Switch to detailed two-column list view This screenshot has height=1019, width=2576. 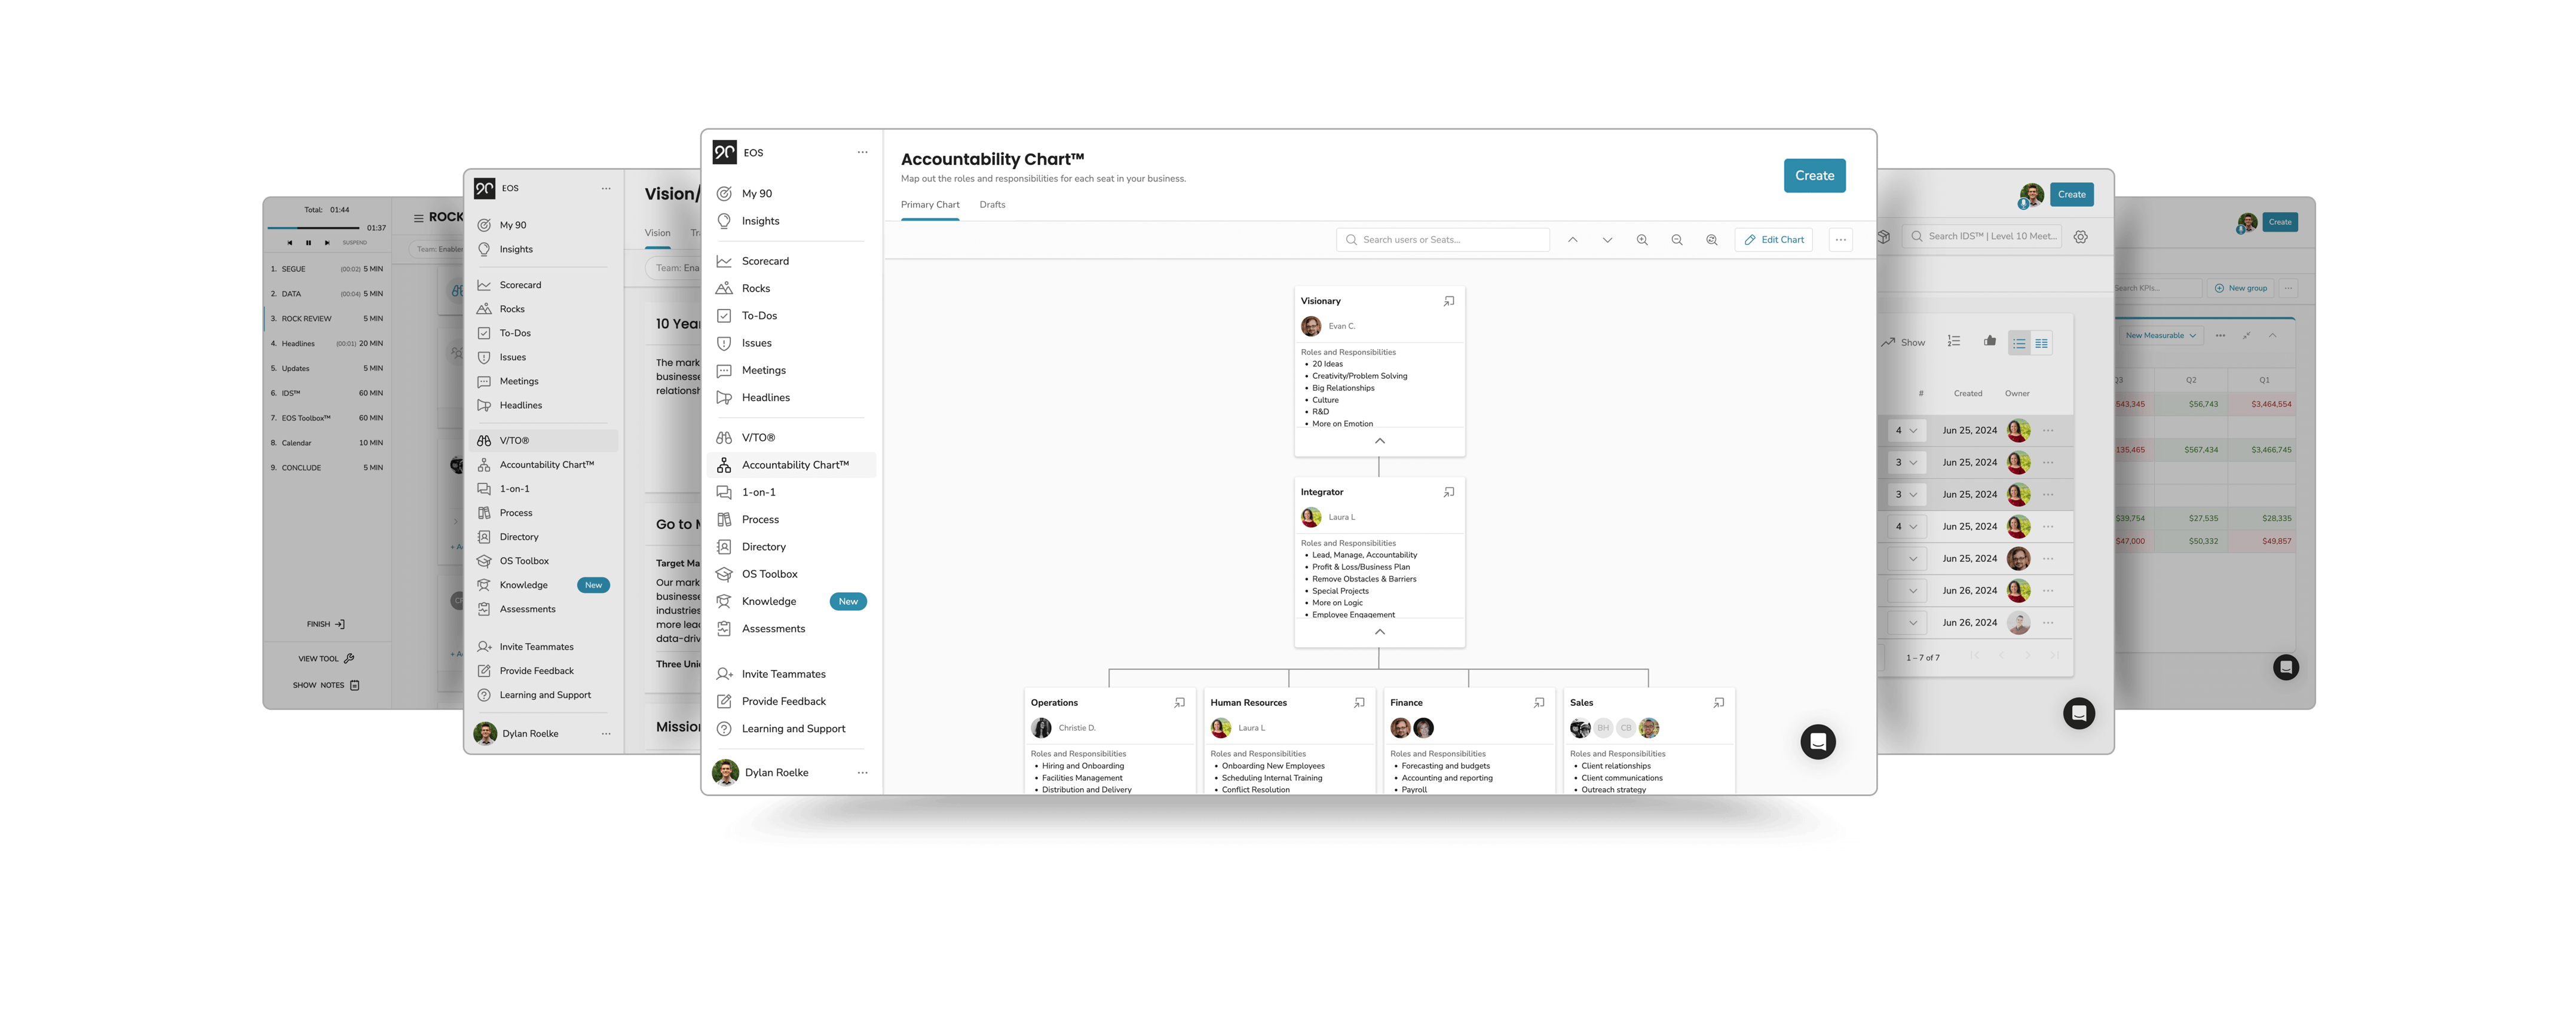coord(2041,343)
